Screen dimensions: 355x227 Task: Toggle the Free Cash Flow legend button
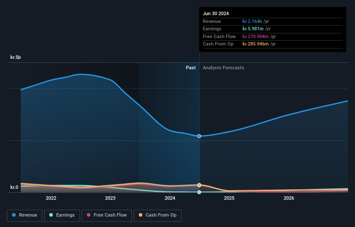pos(107,215)
